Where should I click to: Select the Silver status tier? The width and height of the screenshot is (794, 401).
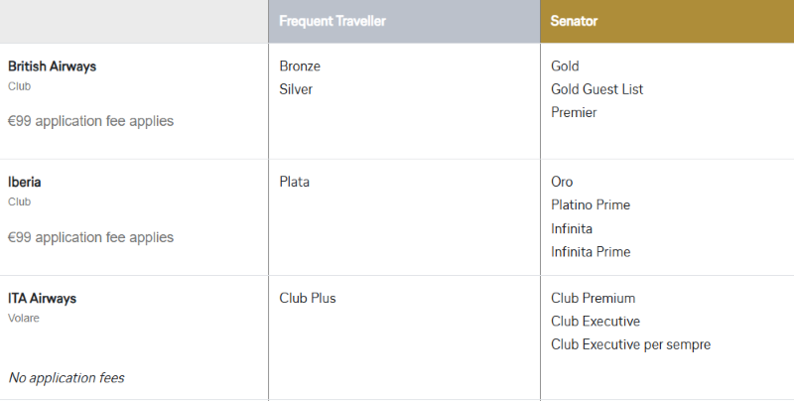point(297,89)
